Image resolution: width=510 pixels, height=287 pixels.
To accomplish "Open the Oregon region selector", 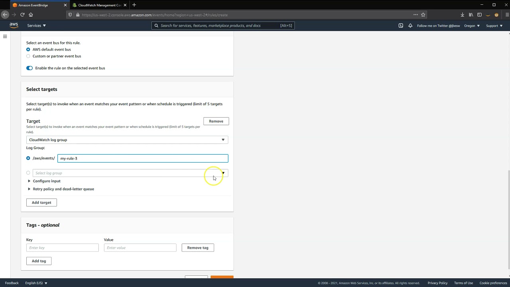I will pos(472,26).
